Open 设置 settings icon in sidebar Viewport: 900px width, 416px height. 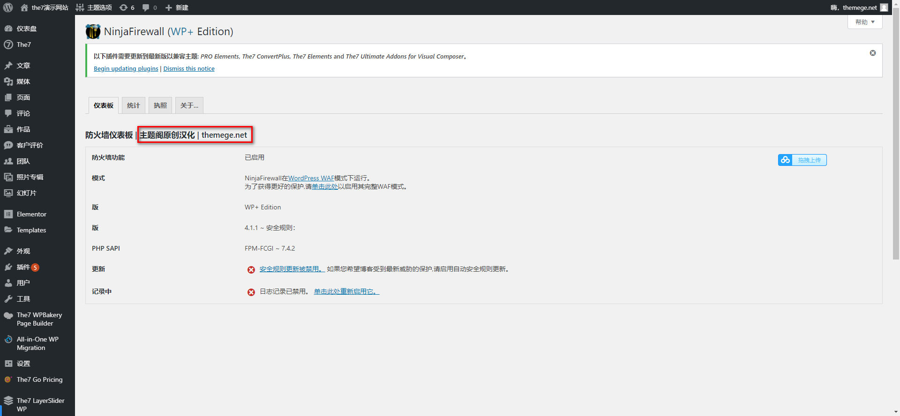click(8, 364)
